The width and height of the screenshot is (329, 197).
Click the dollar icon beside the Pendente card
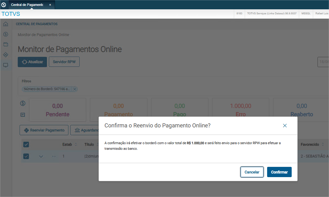[x=23, y=103]
